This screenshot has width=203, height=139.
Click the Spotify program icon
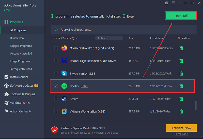coord(64,86)
